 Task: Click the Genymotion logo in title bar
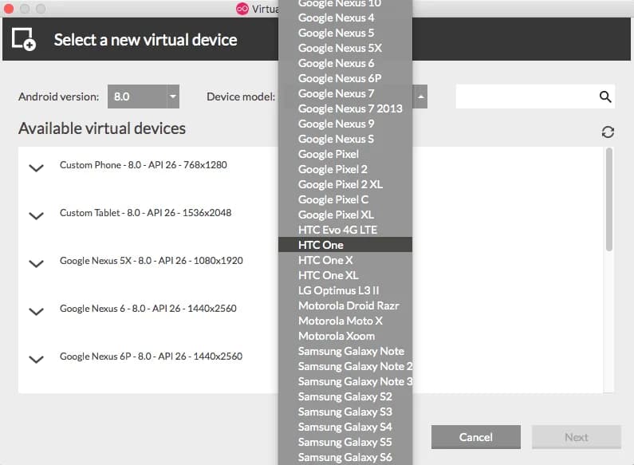click(x=242, y=9)
